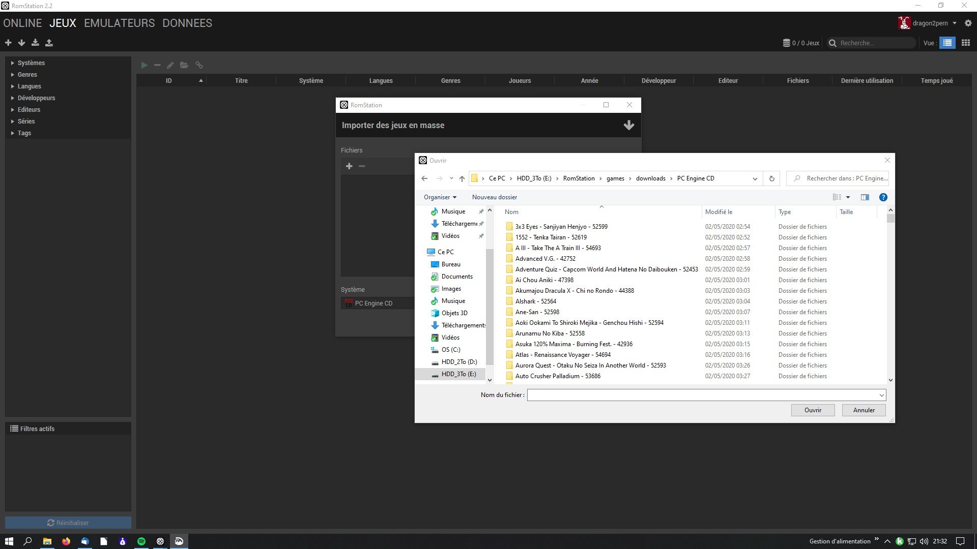
Task: Open File Explorer from the taskbar
Action: pos(47,541)
